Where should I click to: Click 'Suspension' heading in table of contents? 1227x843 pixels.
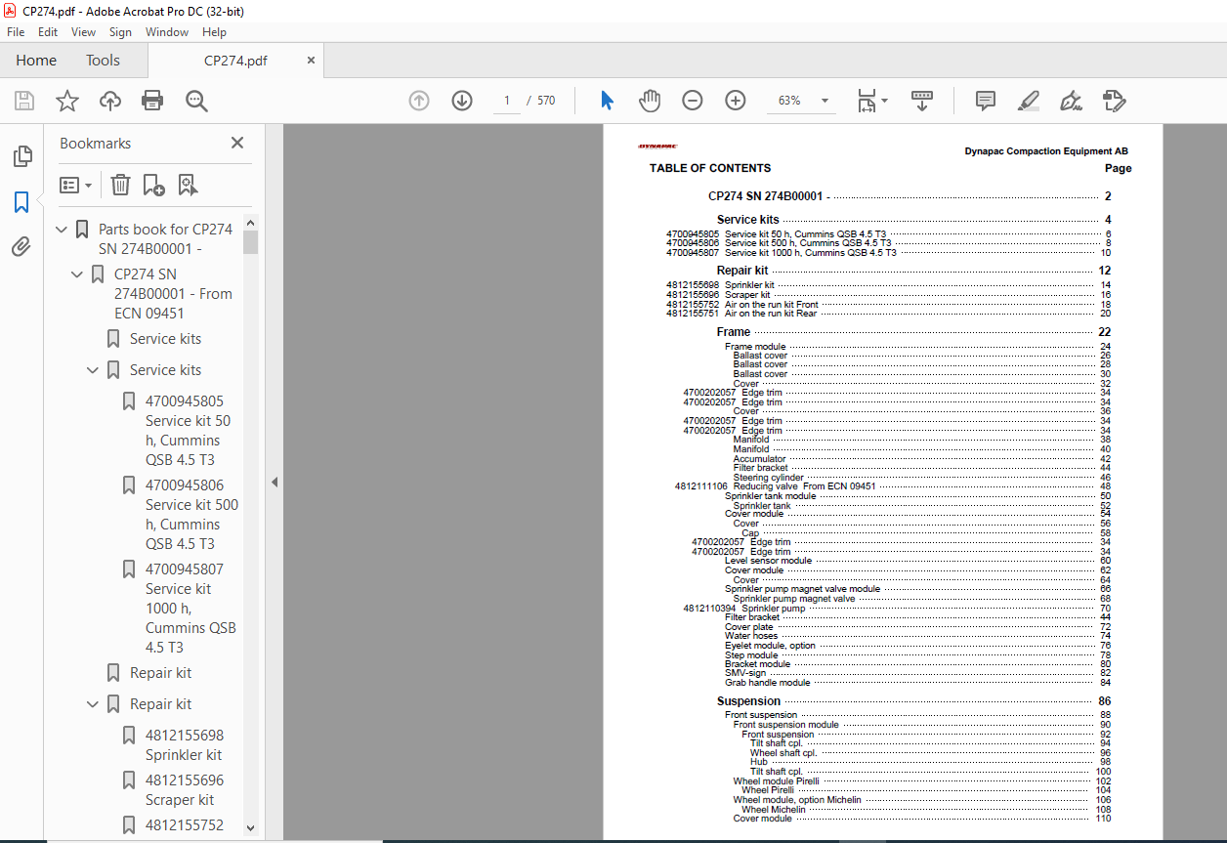coord(748,701)
